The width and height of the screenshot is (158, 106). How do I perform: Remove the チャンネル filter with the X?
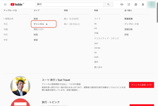click(47, 24)
